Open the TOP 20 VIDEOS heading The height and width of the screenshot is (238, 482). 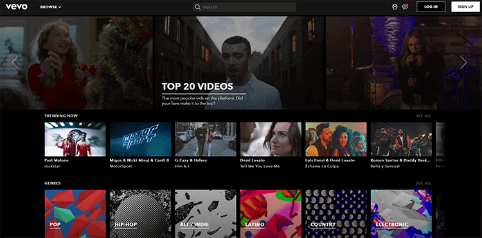click(197, 87)
